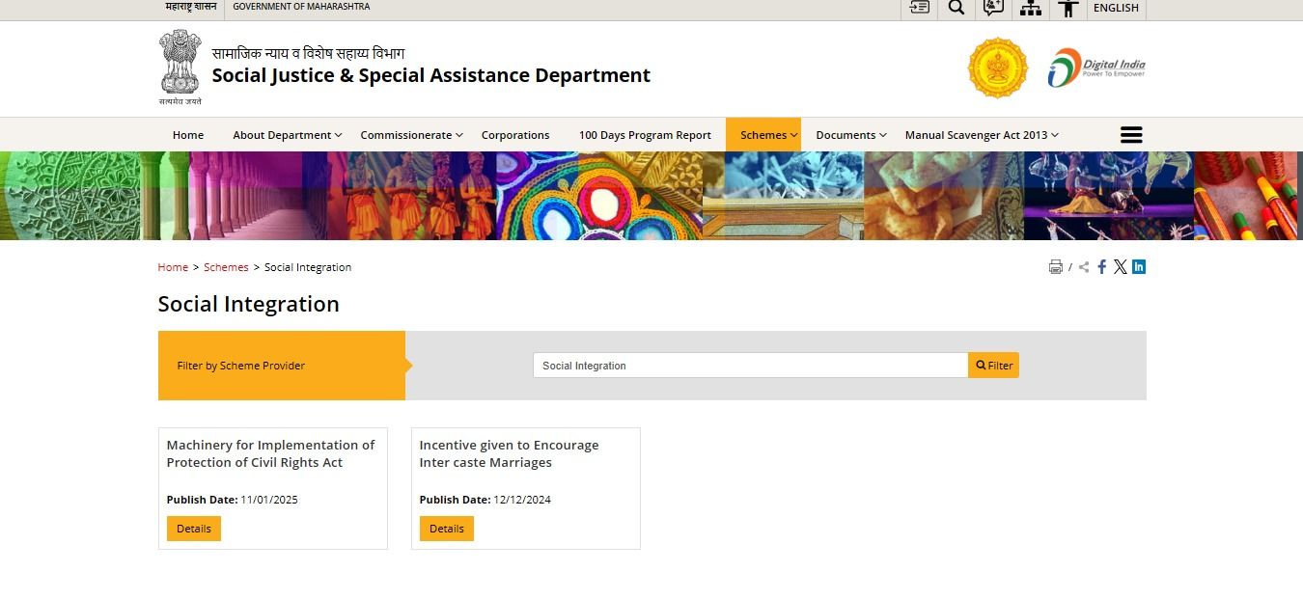1303x599 pixels.
Task: Expand Manual Scavenger Act 2013 menu
Action: [x=982, y=135]
